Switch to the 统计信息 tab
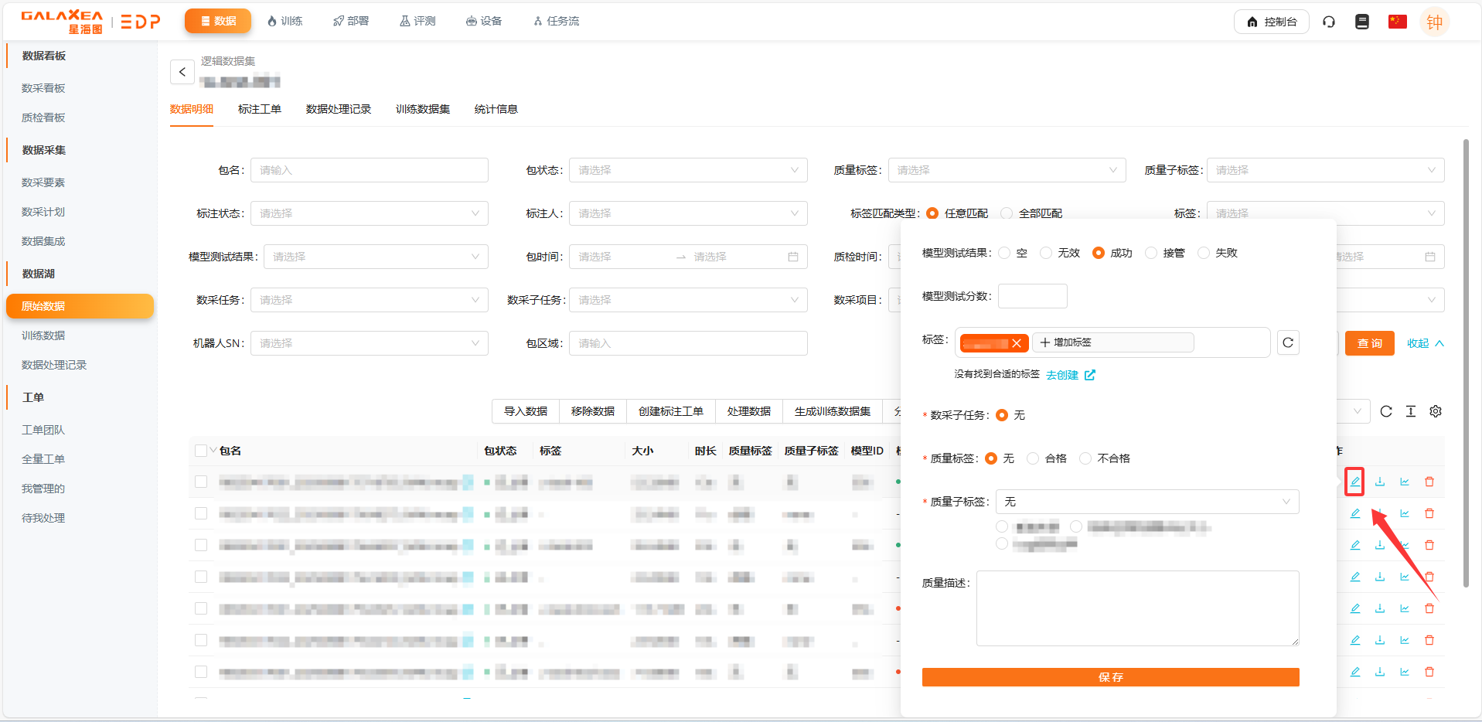This screenshot has height=722, width=1482. pos(496,109)
